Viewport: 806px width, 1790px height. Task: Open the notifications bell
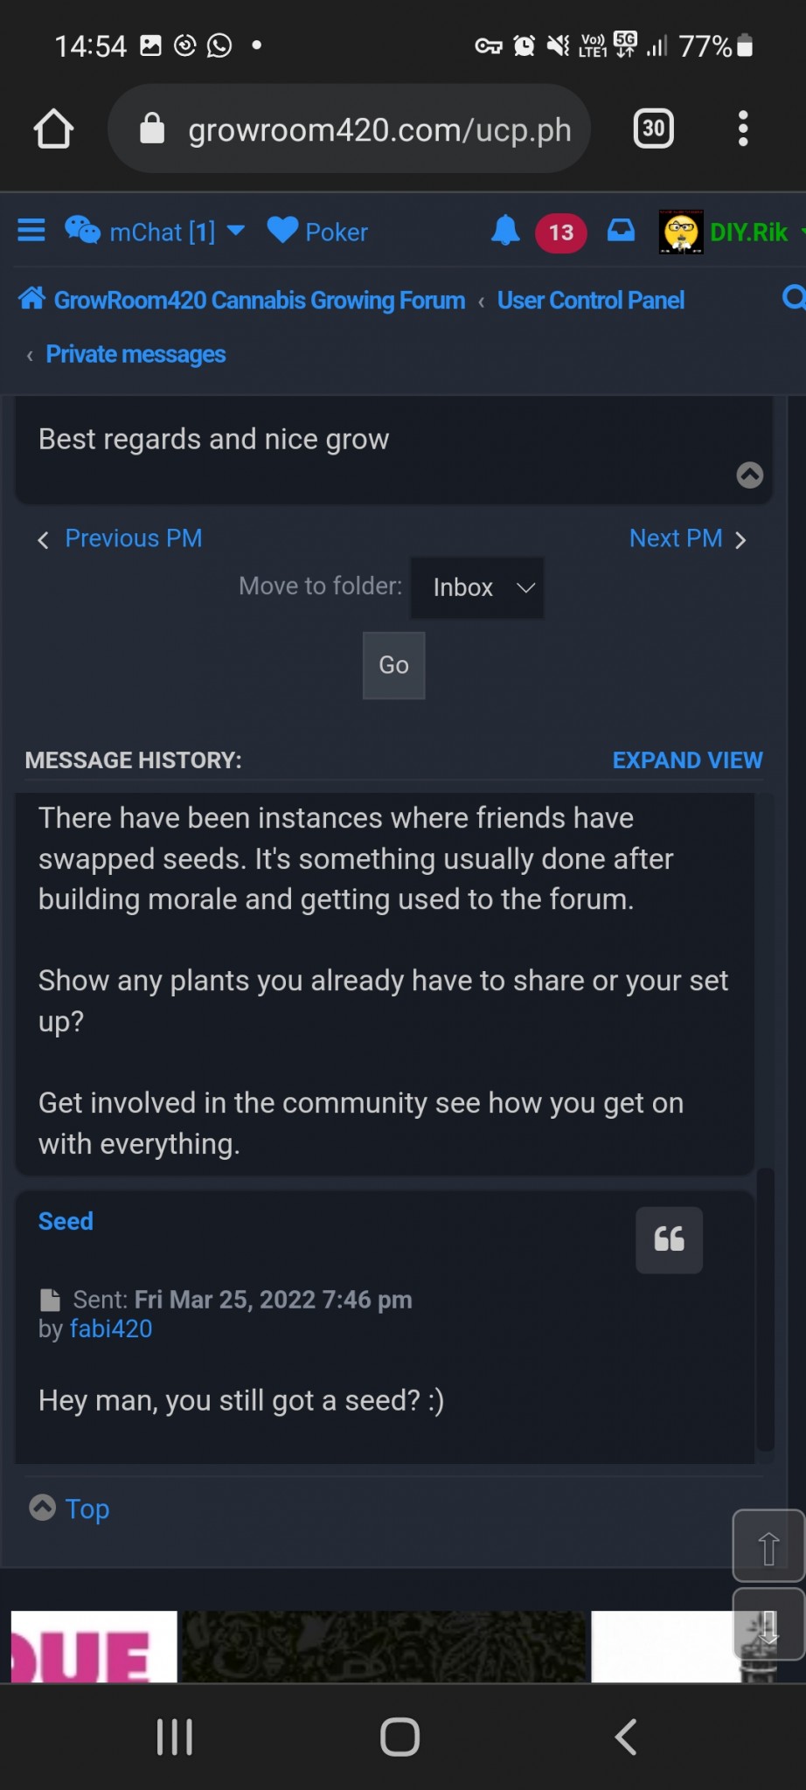click(505, 231)
